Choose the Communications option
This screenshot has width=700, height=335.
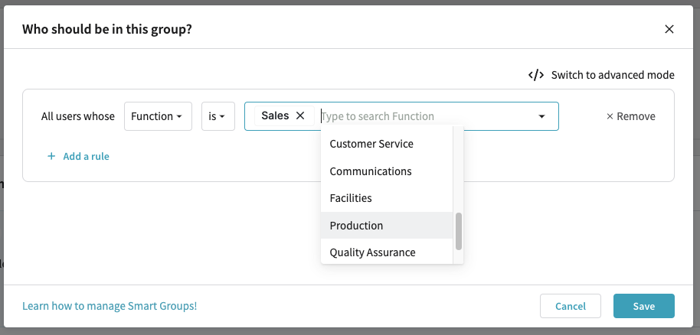[371, 171]
